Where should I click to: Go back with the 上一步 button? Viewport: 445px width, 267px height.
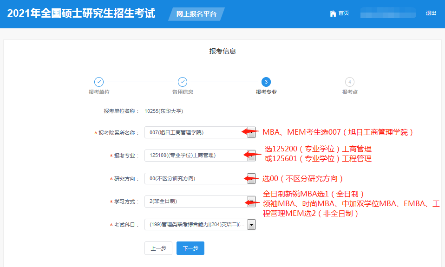coord(158,248)
